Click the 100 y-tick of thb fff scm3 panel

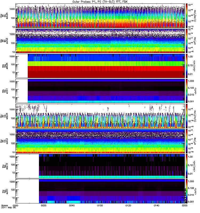13,43
